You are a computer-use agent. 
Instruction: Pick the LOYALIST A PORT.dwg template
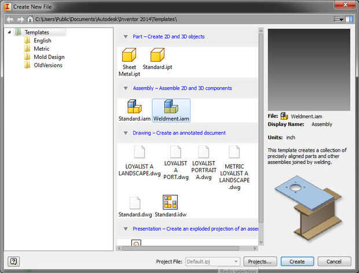click(x=175, y=163)
